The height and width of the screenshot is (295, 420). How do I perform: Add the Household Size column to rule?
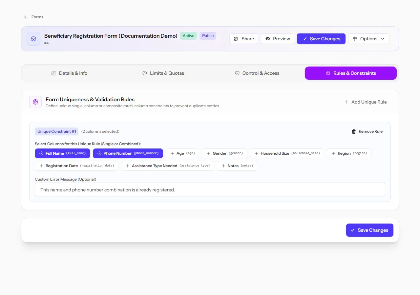(x=287, y=153)
